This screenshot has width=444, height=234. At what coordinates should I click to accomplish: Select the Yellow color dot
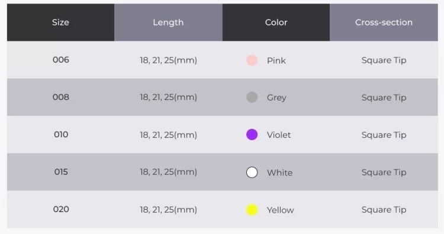pos(252,210)
